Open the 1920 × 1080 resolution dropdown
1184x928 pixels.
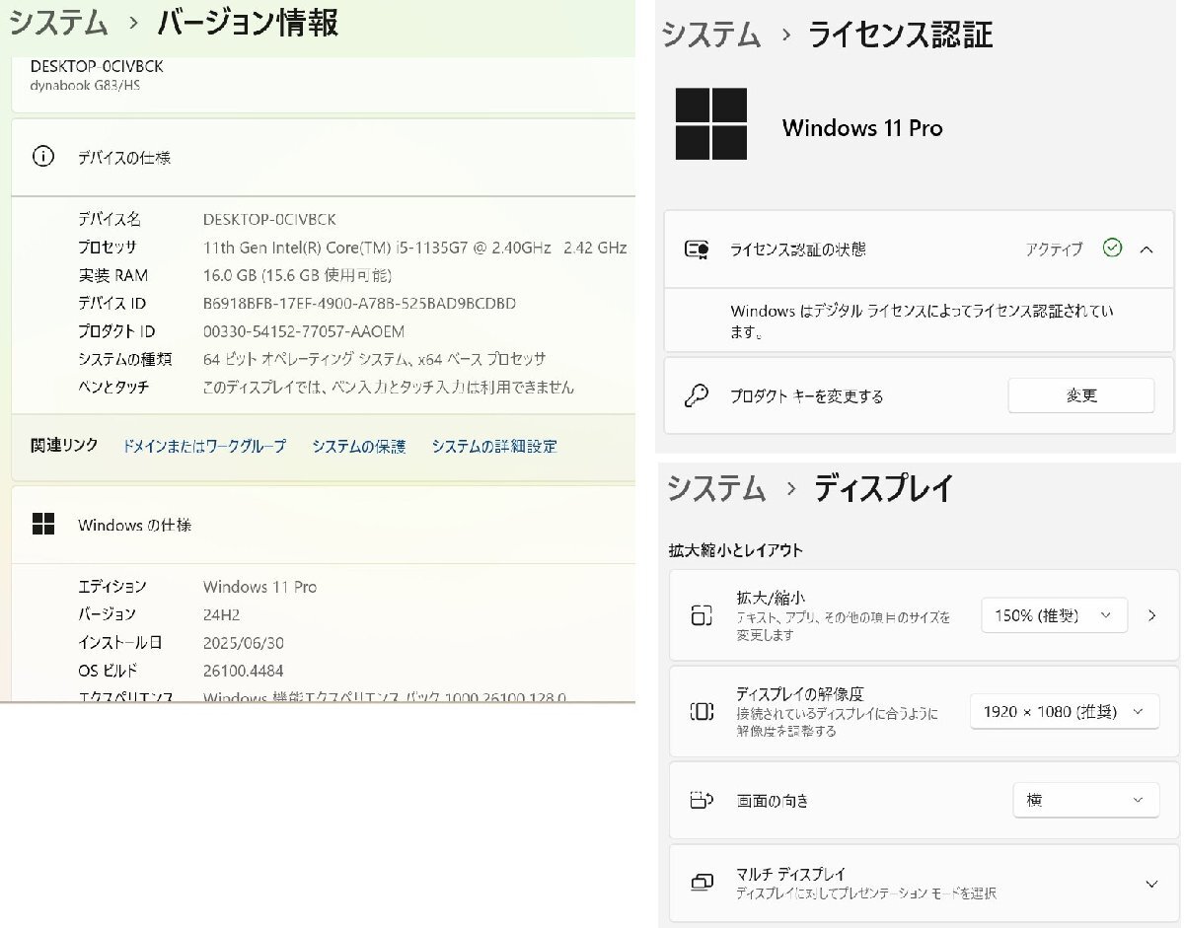(1064, 711)
